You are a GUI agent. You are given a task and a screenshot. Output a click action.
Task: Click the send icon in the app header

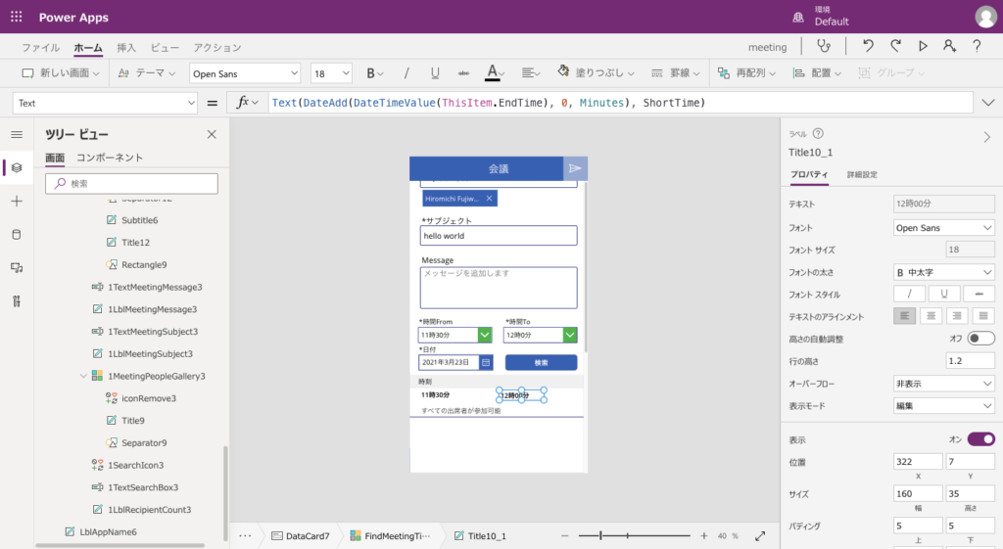[575, 168]
